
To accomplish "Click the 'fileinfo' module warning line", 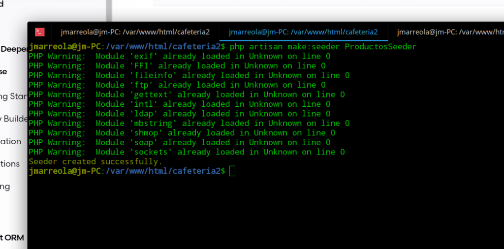I will [x=189, y=75].
